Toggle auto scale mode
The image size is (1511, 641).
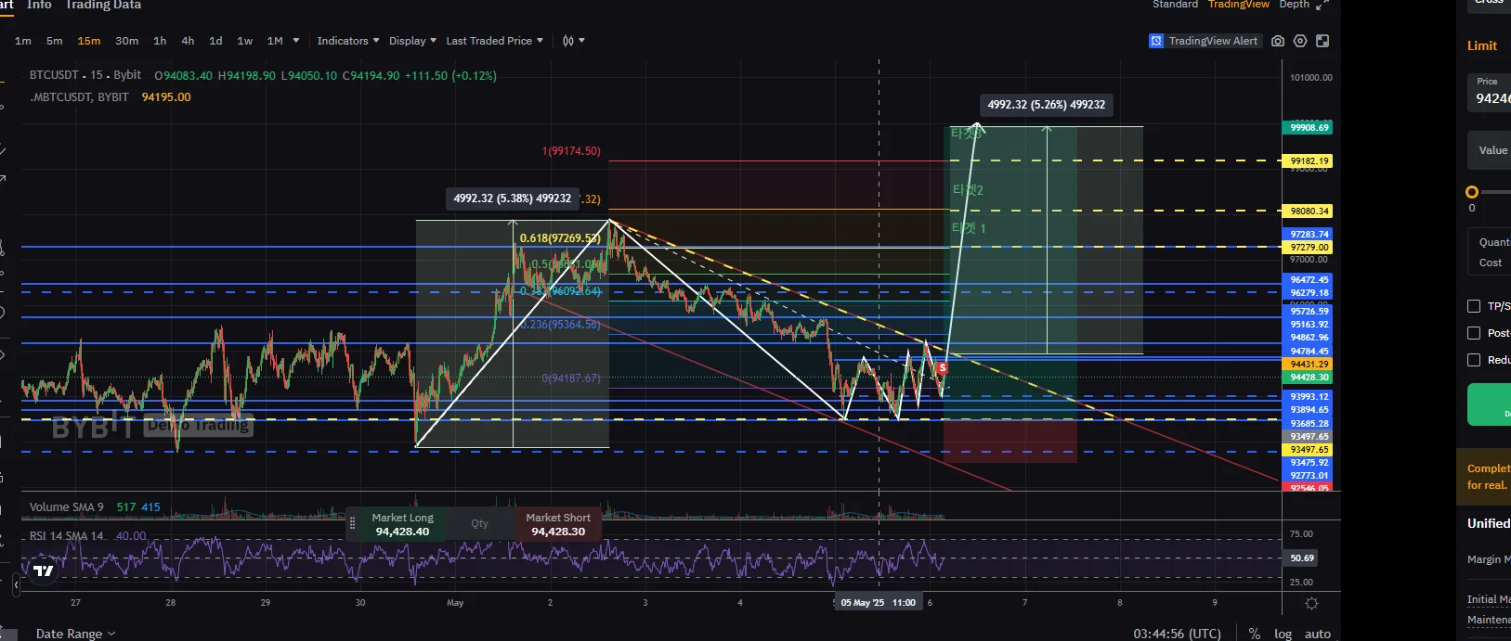tap(1318, 634)
